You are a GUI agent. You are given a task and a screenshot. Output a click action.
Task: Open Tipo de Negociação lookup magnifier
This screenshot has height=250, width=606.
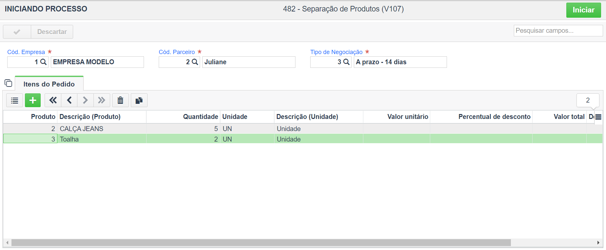pos(346,62)
